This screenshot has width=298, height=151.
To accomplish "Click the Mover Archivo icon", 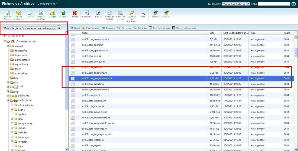I will 41,13.
